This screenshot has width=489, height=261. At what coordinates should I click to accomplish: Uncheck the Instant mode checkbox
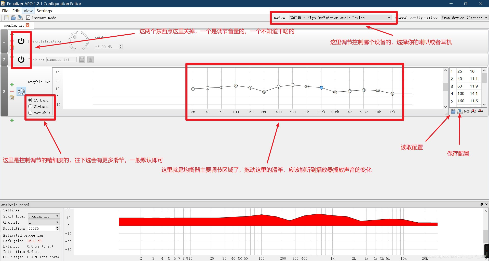pos(28,18)
